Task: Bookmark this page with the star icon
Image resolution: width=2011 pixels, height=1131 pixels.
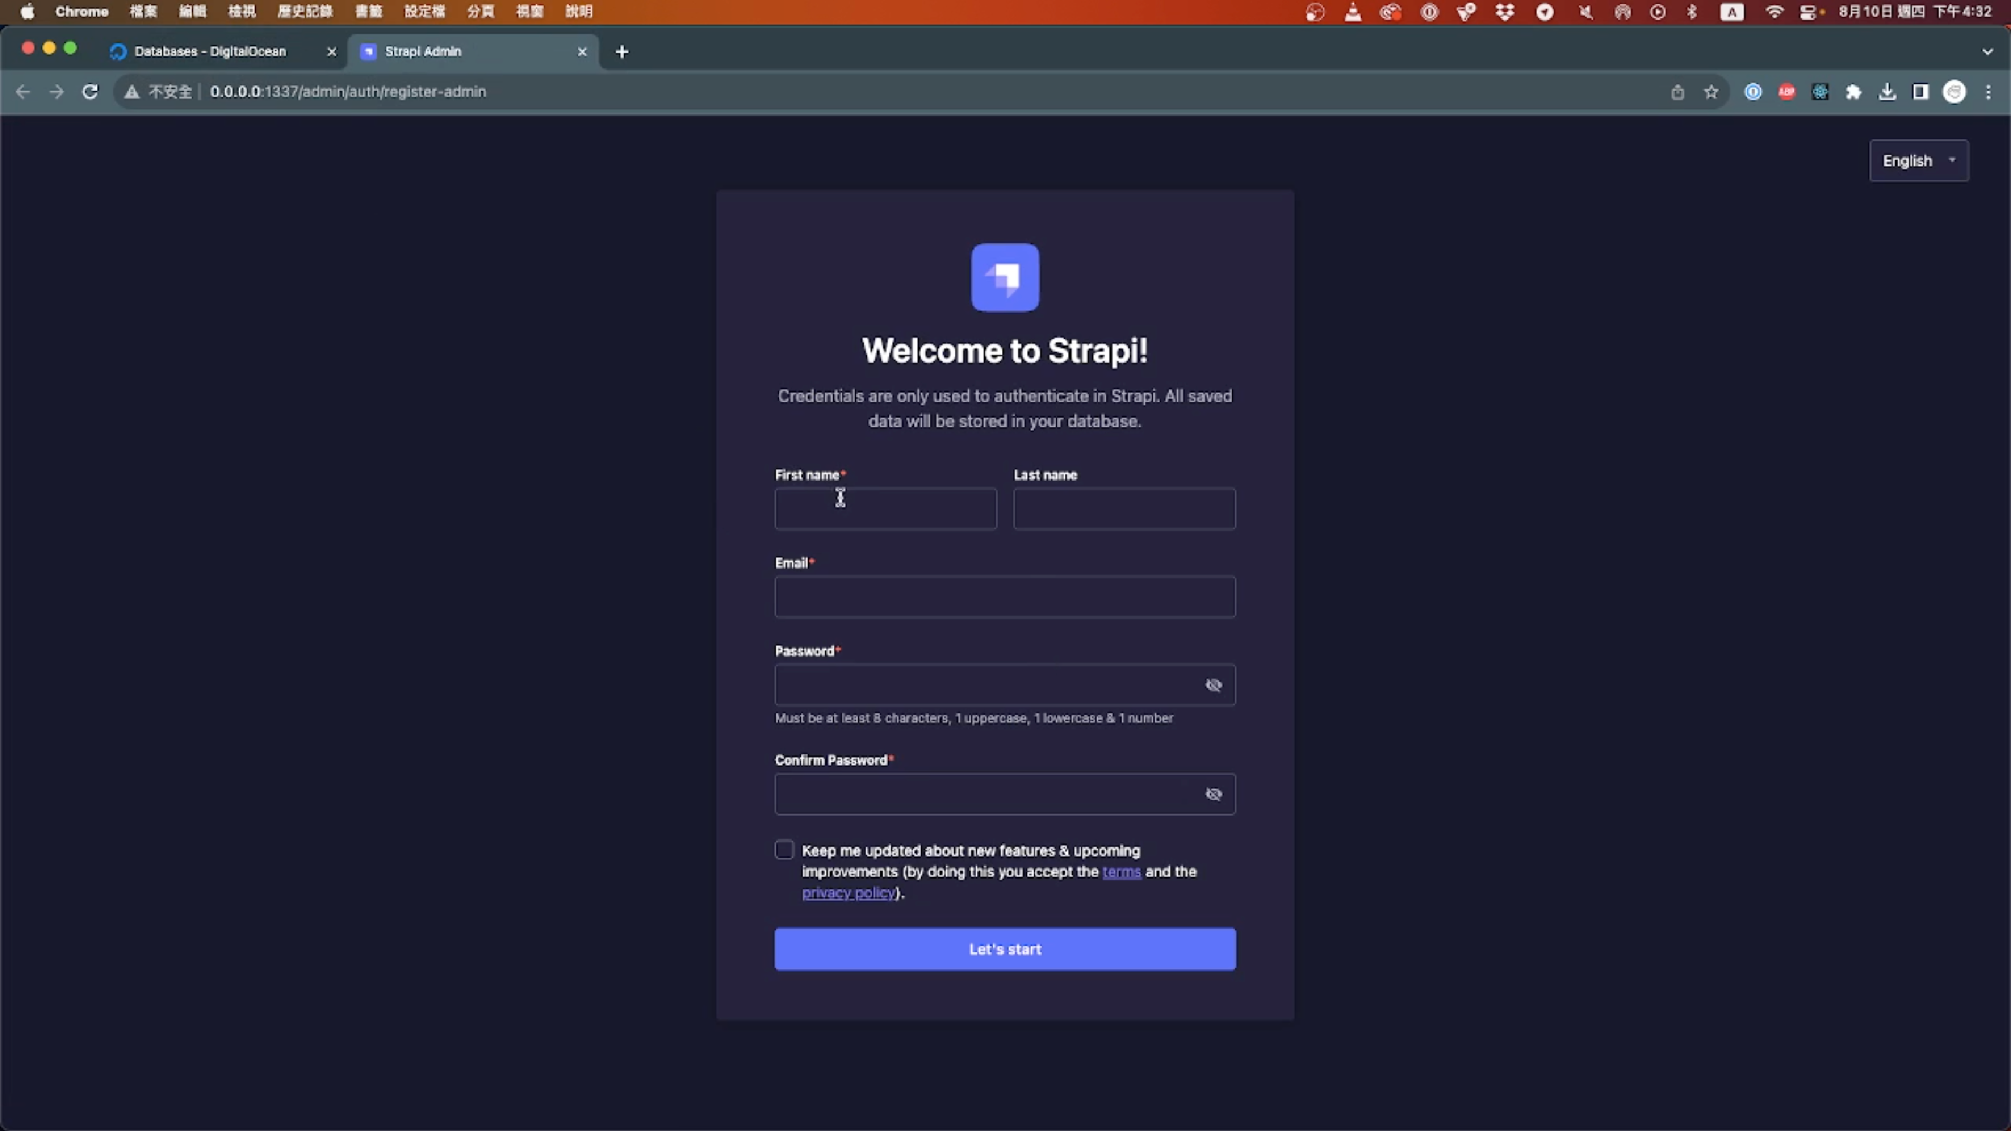Action: pos(1711,91)
